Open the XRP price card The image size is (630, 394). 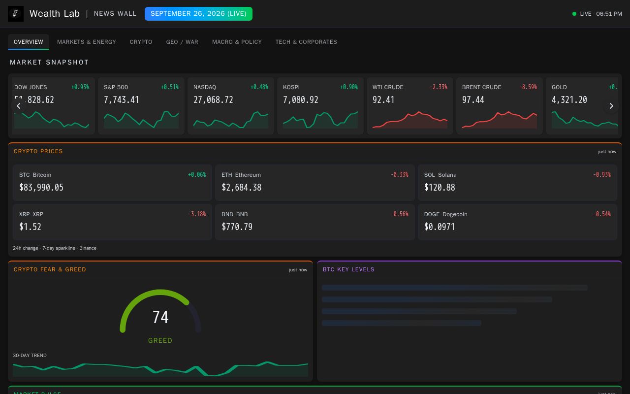[x=112, y=222]
